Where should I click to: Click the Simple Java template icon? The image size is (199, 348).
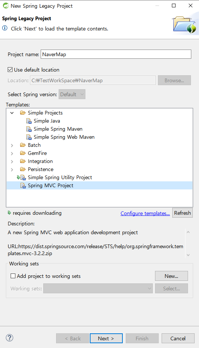pyautogui.click(x=29, y=121)
